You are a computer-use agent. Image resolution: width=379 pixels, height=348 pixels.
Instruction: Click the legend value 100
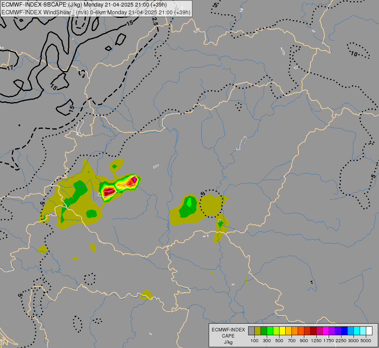point(254,341)
